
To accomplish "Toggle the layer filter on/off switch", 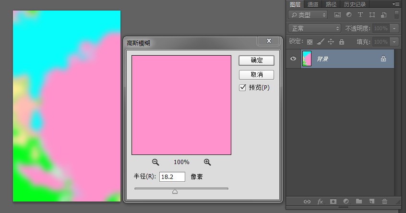I will click(x=396, y=15).
